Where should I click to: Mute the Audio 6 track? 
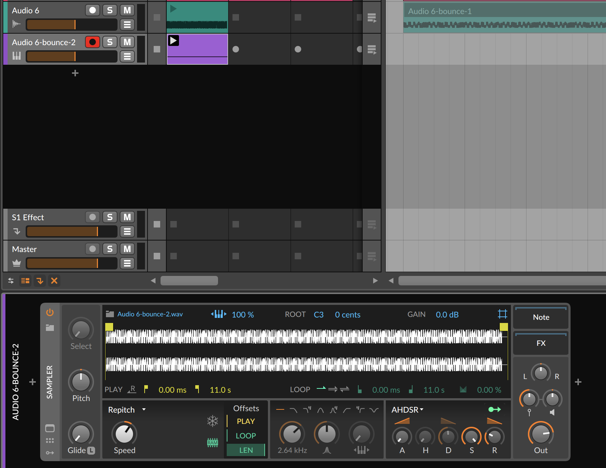127,10
